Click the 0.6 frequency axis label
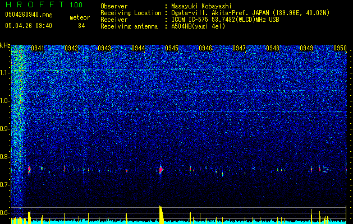Screen dimensions: 353x224 [4, 213]
